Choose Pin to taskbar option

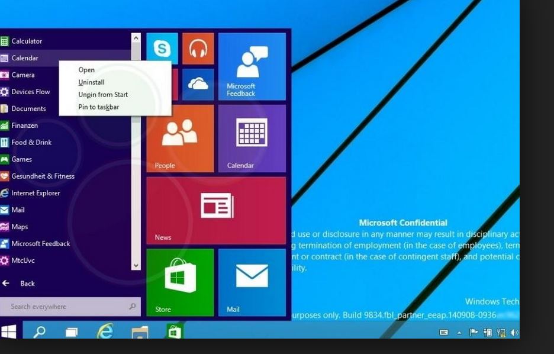(98, 107)
